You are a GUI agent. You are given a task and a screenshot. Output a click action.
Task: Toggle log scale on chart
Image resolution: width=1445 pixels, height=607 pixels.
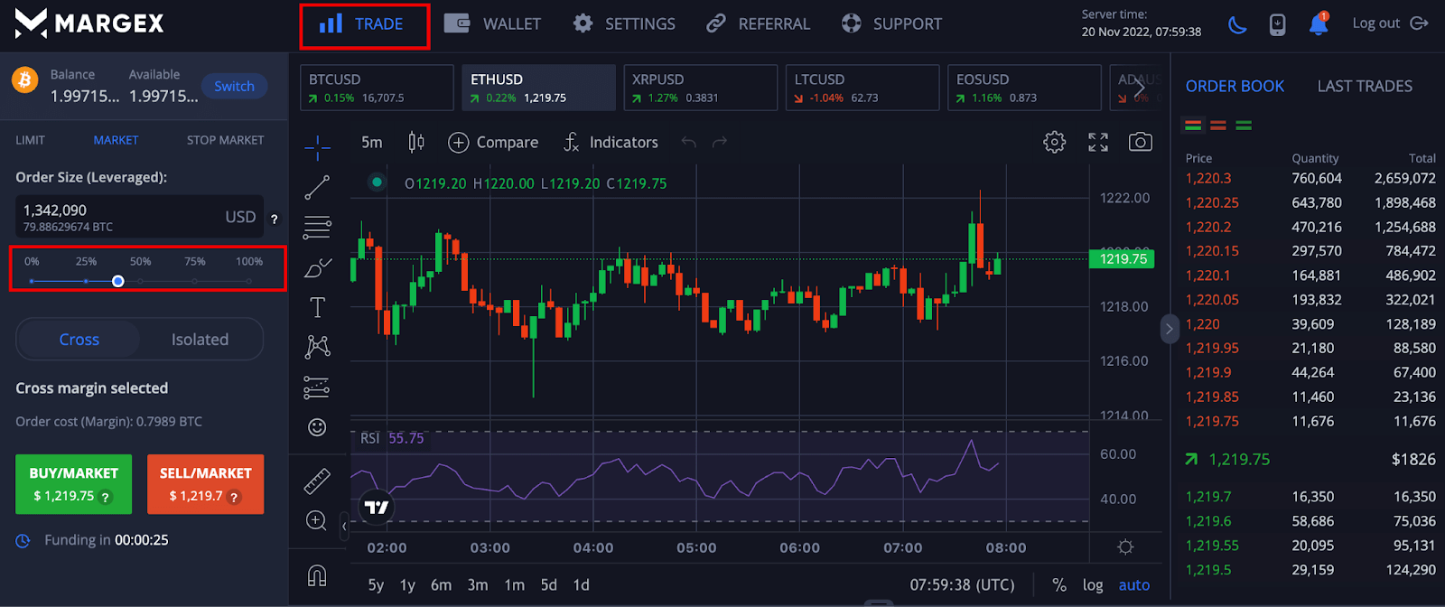(x=1093, y=584)
